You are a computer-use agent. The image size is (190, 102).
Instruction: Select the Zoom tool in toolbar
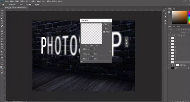pyautogui.click(x=2, y=60)
